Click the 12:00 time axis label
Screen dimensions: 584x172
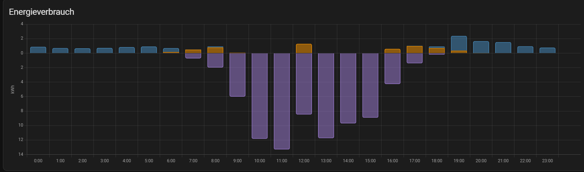point(304,161)
